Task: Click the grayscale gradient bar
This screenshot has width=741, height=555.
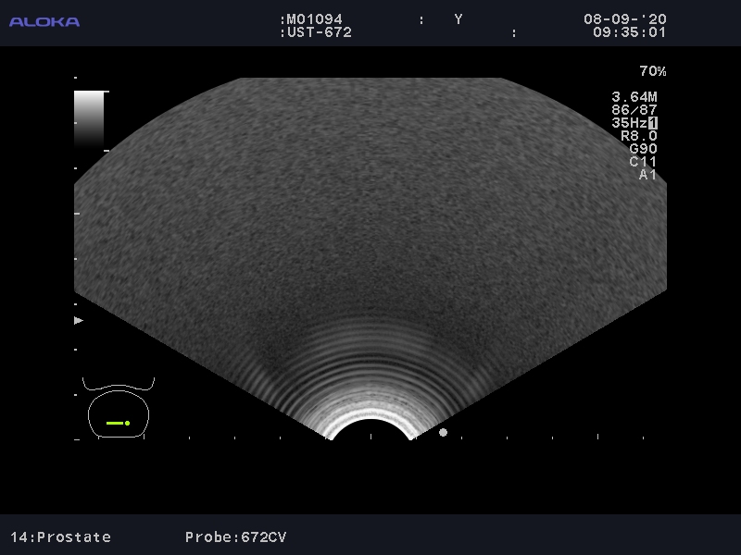Action: click(x=90, y=117)
